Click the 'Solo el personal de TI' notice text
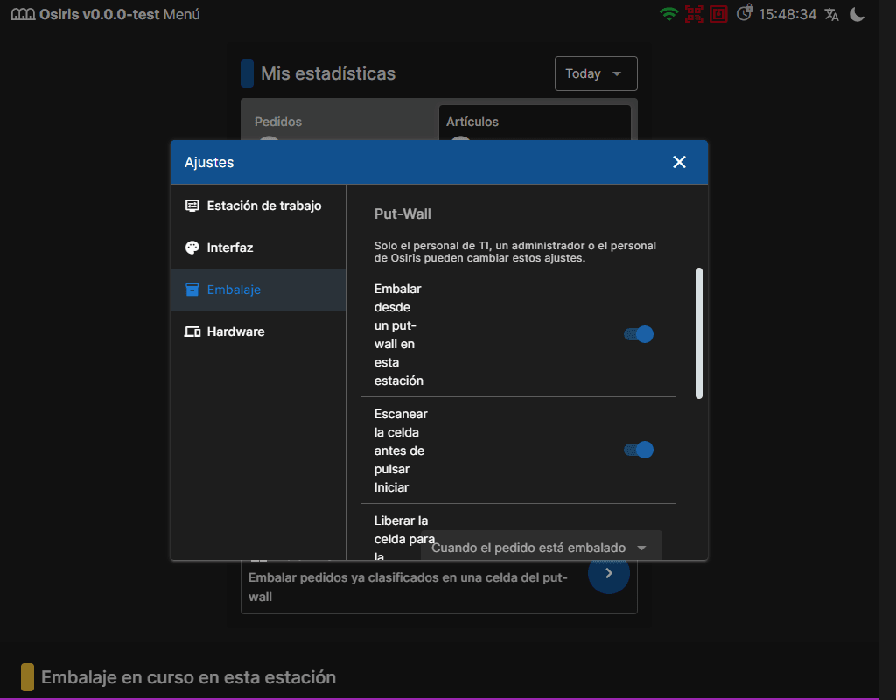This screenshot has height=700, width=896. [x=514, y=252]
